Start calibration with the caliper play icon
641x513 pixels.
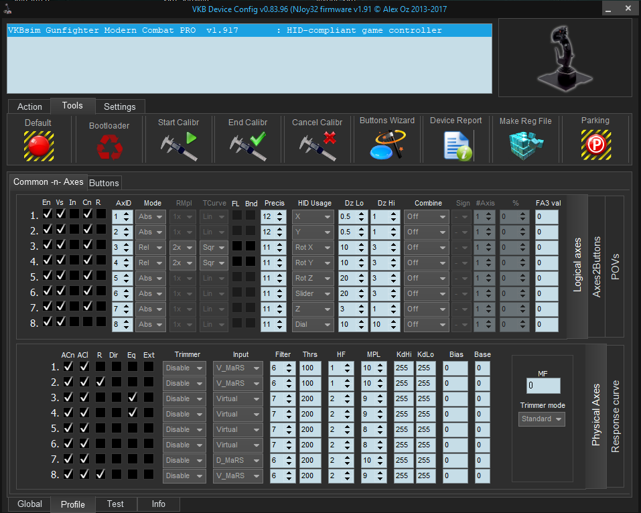pyautogui.click(x=179, y=147)
